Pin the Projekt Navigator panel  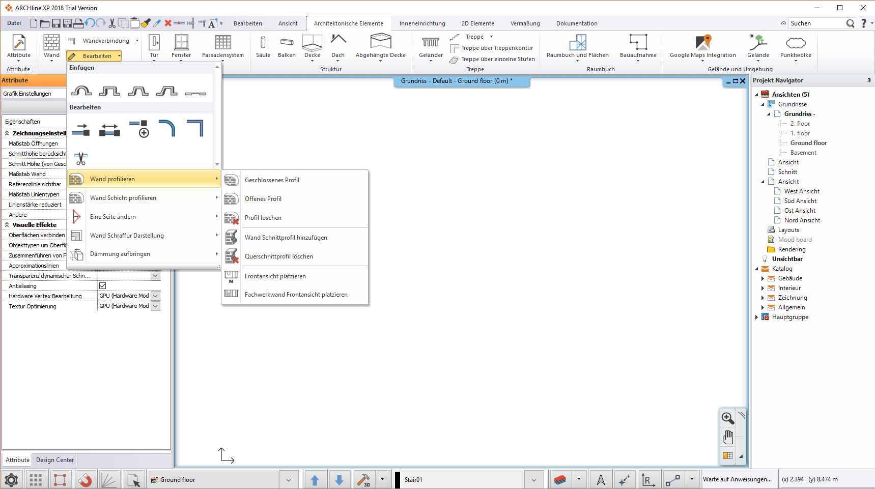[x=869, y=80]
